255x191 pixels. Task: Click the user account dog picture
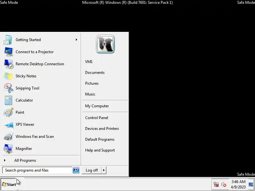pos(105,44)
